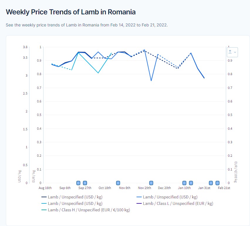
Task: Click the light blue line's low point near 0.8
Action: click(98, 73)
